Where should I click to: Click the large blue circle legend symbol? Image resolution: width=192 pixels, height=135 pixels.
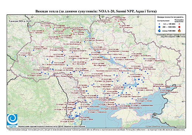click(160, 27)
